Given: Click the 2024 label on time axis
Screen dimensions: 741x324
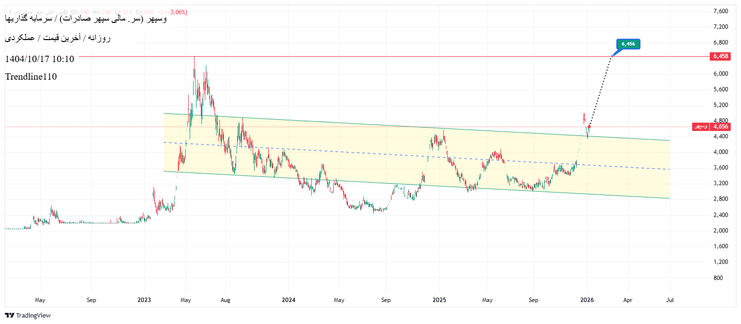Looking at the screenshot, I should click(288, 300).
